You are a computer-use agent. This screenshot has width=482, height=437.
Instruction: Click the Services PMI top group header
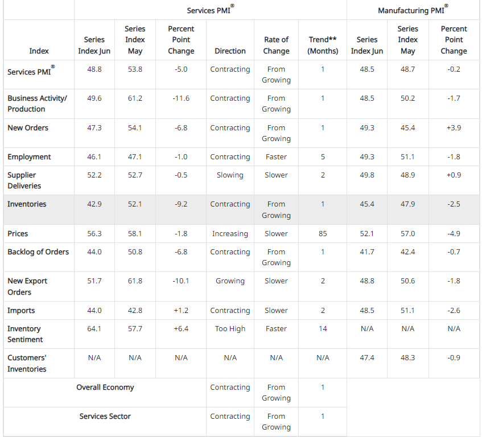point(209,10)
